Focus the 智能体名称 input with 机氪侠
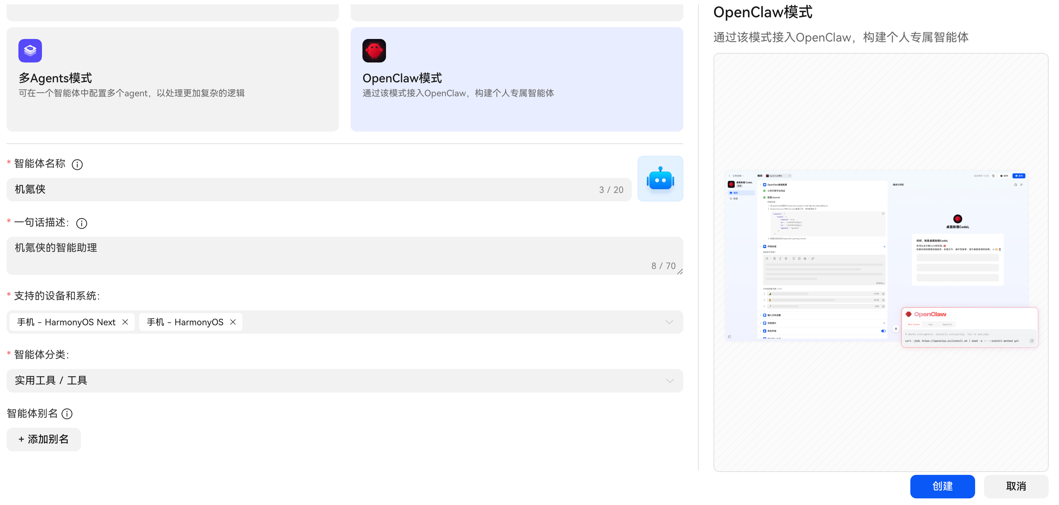Image resolution: width=1059 pixels, height=505 pixels. click(288, 190)
